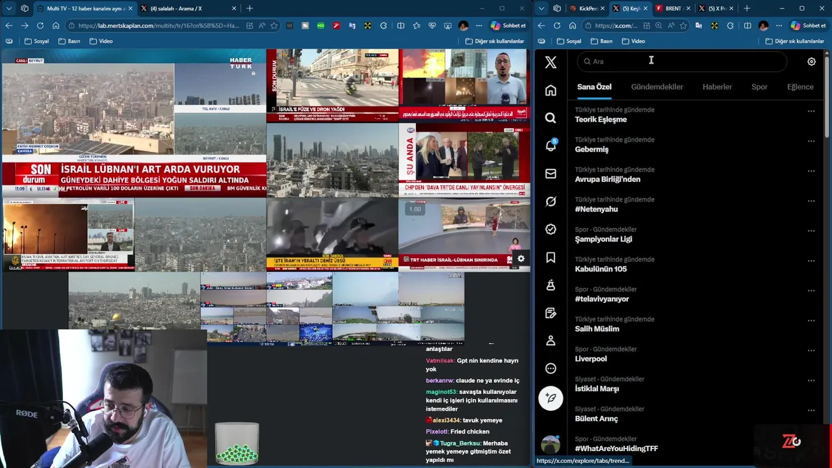Image resolution: width=832 pixels, height=468 pixels.
Task: Open verified badge icon in X sidebar
Action: coord(551,229)
